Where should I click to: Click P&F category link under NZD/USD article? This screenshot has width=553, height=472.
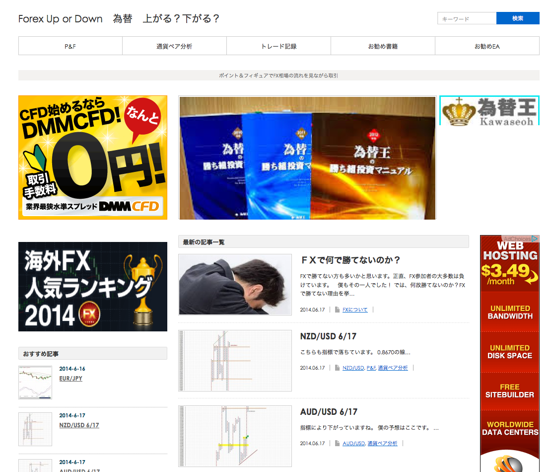(x=371, y=368)
